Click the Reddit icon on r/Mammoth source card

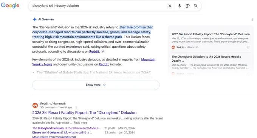coord(173,47)
